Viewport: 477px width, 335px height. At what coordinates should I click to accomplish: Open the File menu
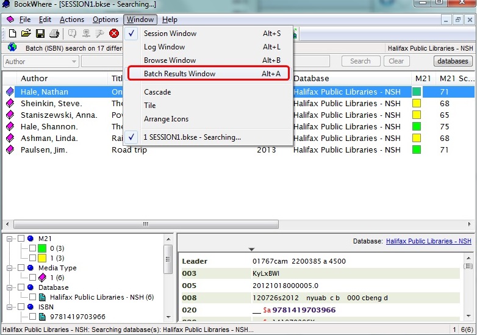point(25,20)
